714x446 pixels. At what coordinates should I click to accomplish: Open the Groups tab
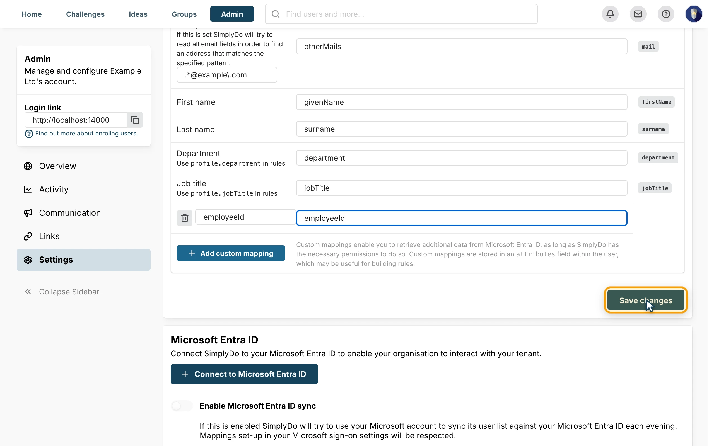184,14
